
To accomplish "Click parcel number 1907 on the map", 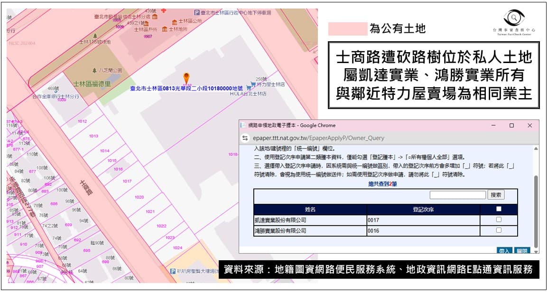I will [148, 36].
